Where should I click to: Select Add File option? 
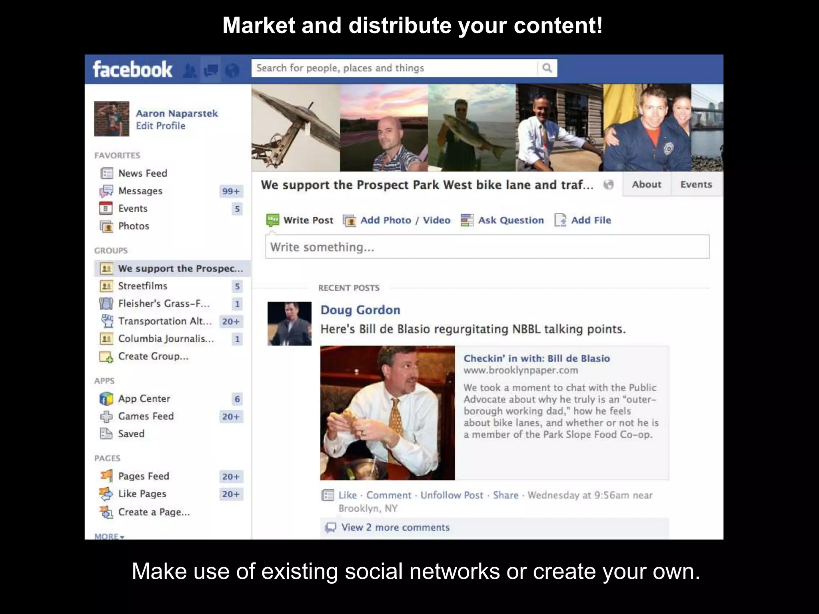coord(591,220)
